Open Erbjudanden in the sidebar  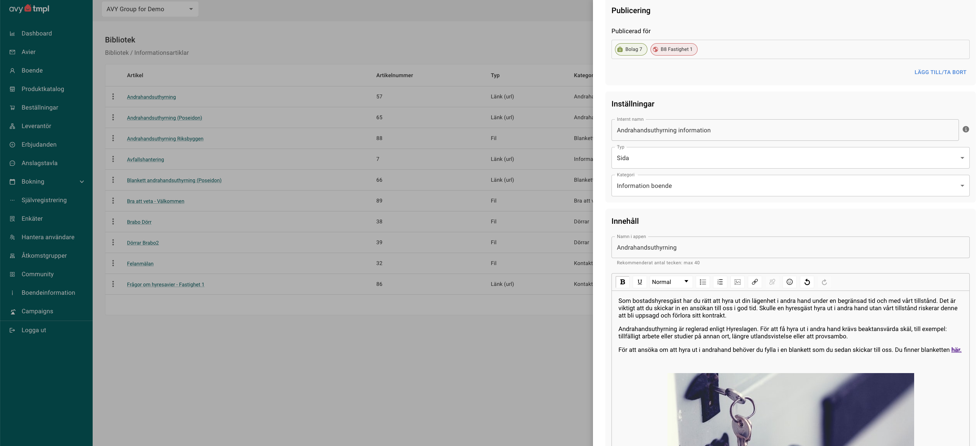click(x=46, y=145)
